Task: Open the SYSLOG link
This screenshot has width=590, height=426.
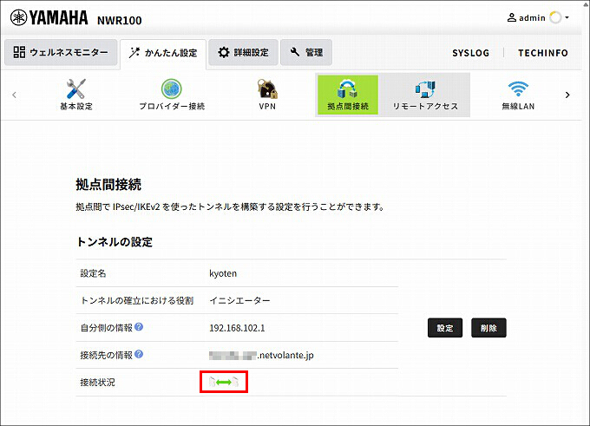Action: (471, 53)
